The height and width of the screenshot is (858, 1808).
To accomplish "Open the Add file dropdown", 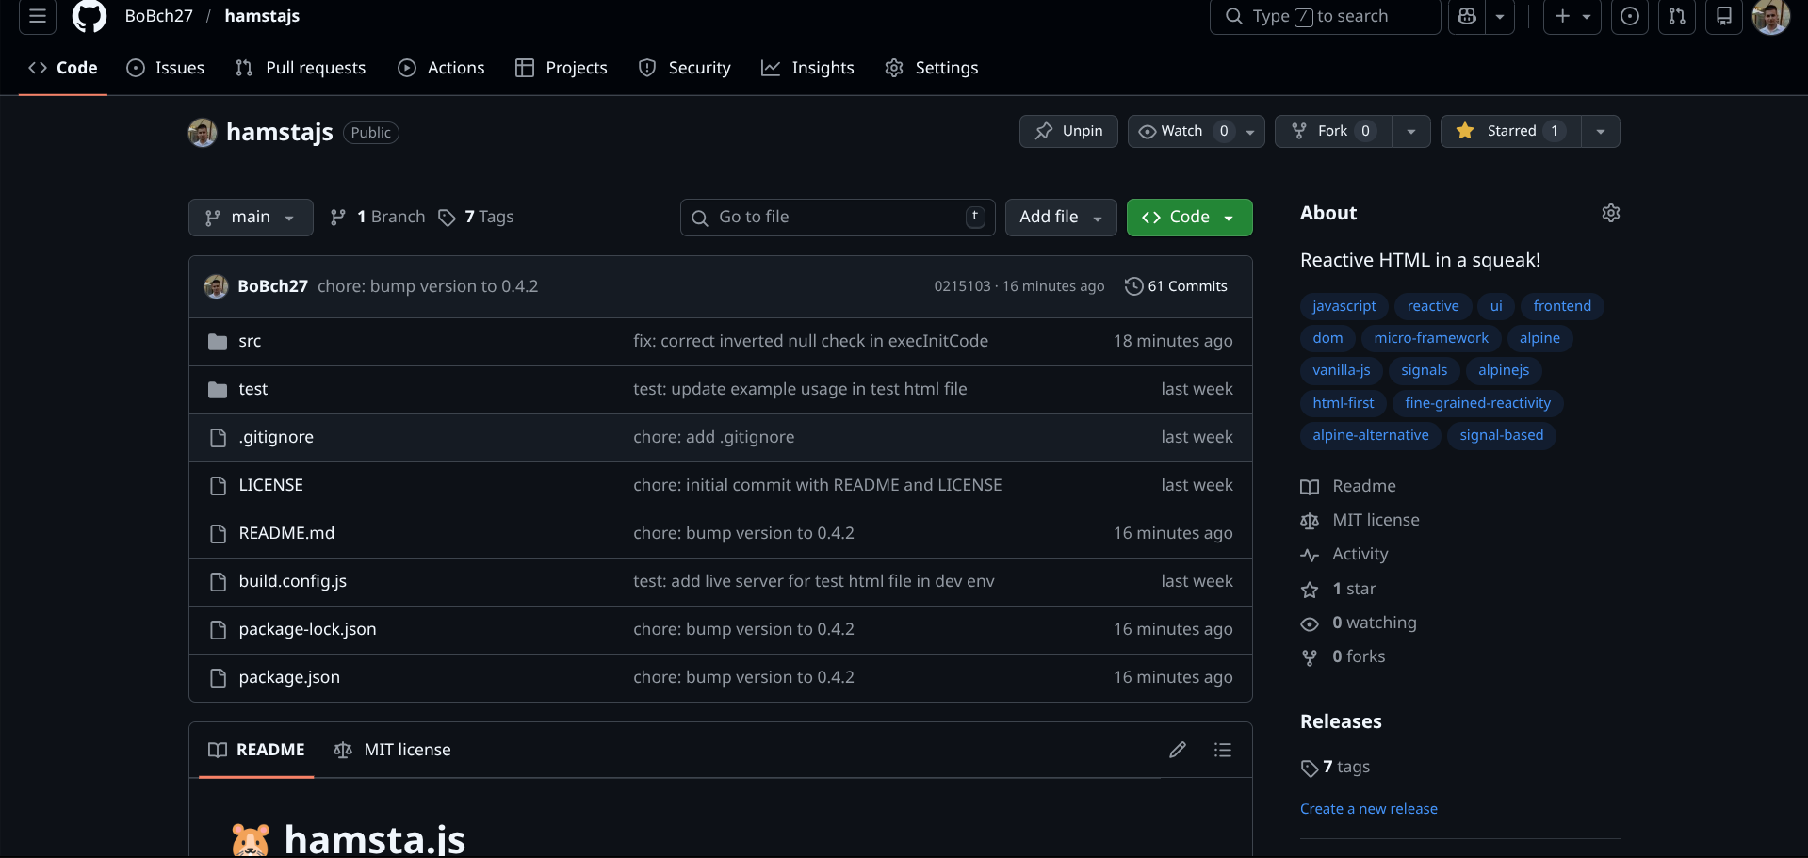I will (1060, 217).
